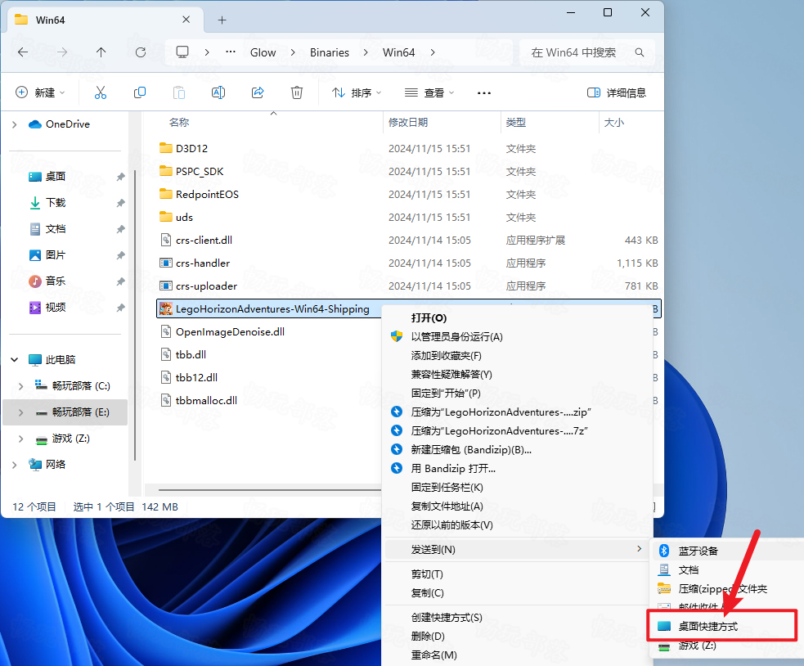Click the admin shield icon in the context menu
804x666 pixels.
click(397, 336)
